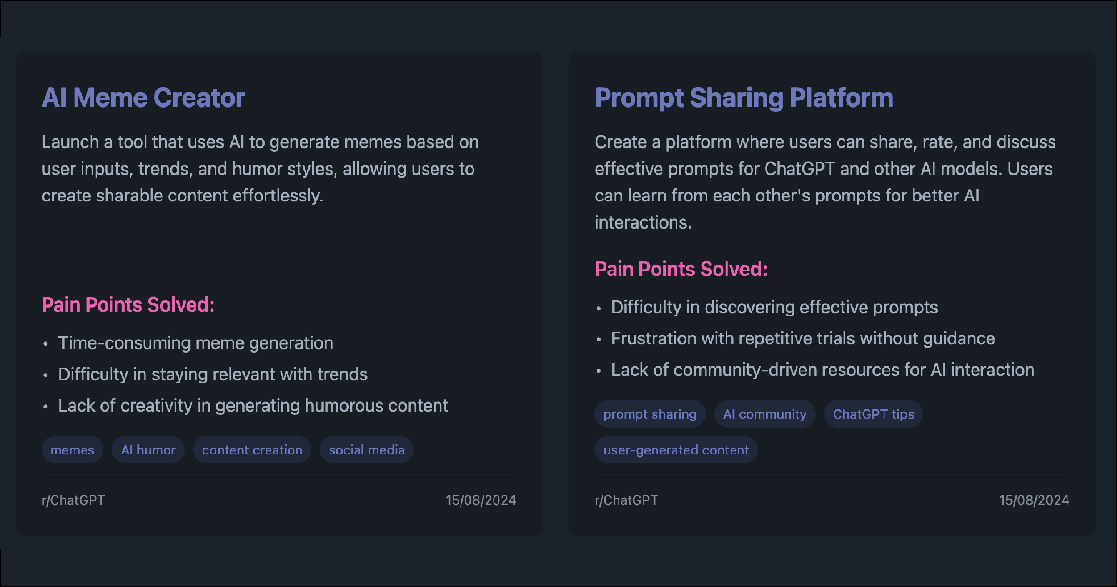Click the AI humor tag
This screenshot has width=1117, height=587.
pos(148,450)
